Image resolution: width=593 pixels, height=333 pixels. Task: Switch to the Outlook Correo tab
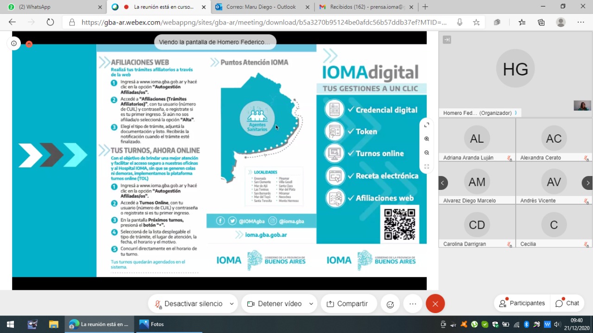[x=263, y=7]
